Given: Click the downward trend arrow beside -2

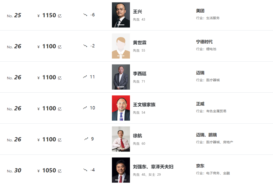Looking at the screenshot, I should click(85, 46).
